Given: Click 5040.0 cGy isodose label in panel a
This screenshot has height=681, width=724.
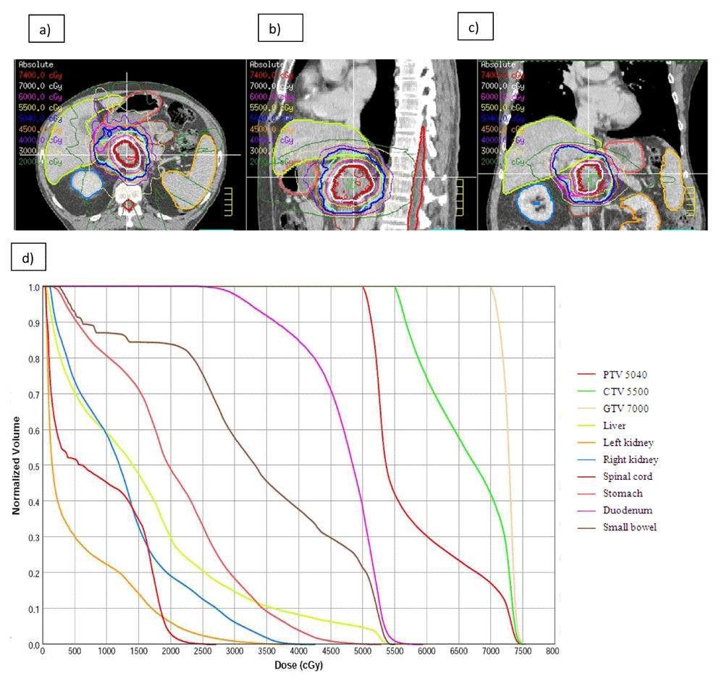Looking at the screenshot, I should point(40,119).
